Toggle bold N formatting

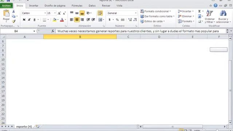[x=24, y=20]
